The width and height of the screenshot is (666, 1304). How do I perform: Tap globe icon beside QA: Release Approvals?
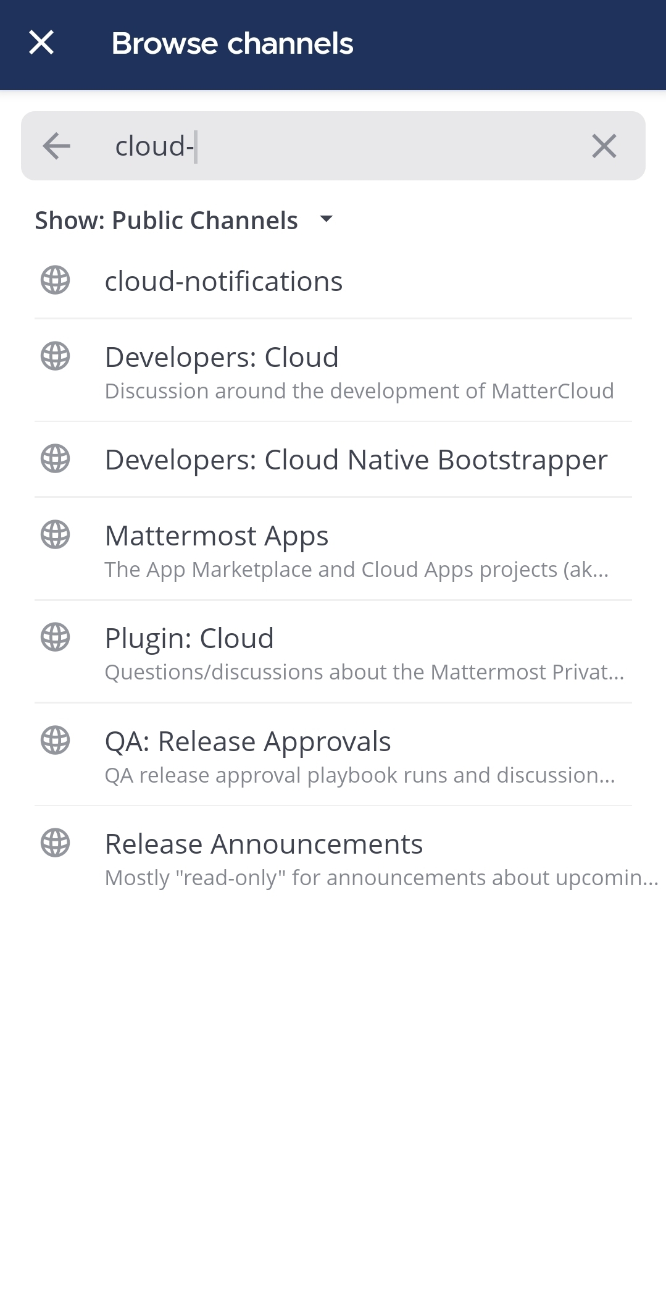55,741
